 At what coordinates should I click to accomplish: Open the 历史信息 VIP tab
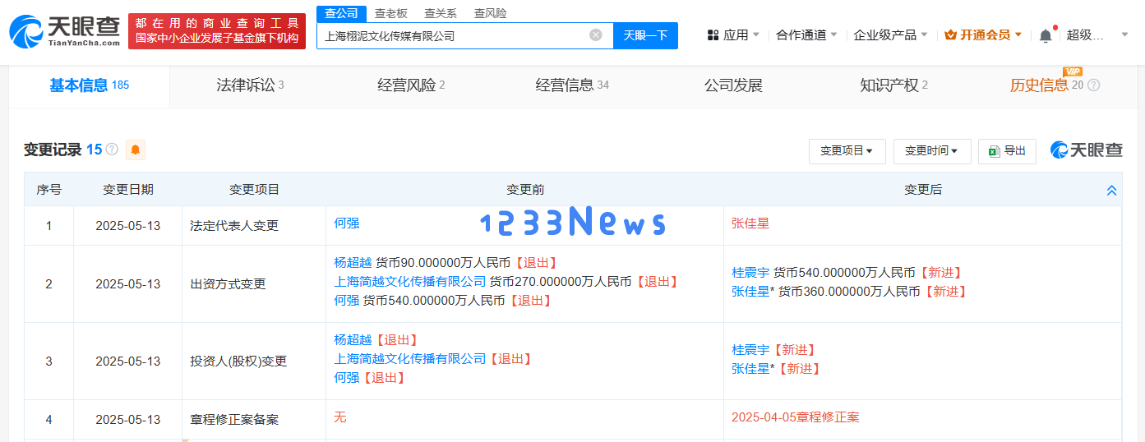(1047, 85)
